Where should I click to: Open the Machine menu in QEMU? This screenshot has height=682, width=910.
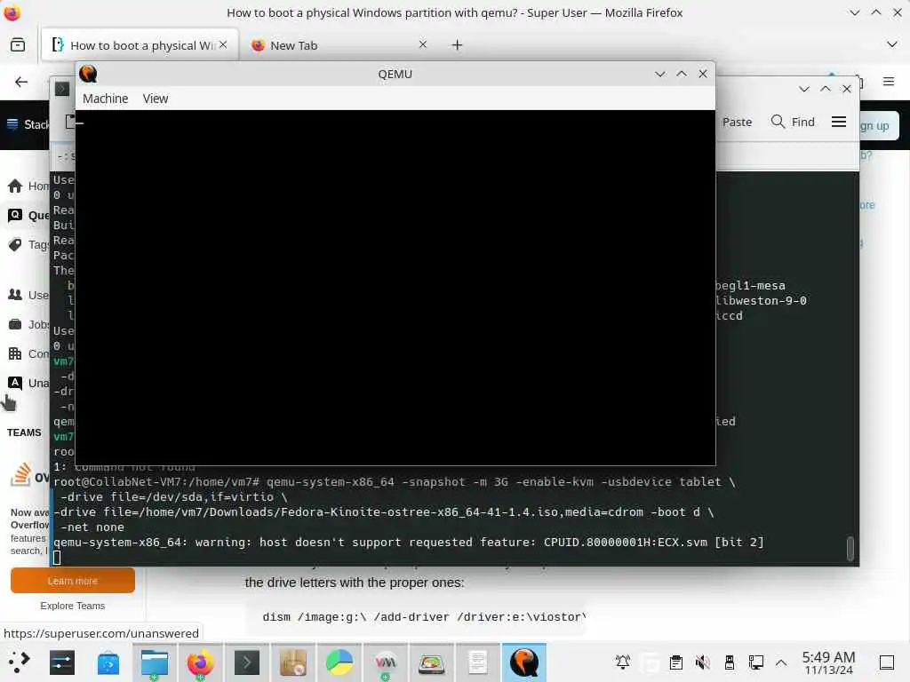pos(105,99)
